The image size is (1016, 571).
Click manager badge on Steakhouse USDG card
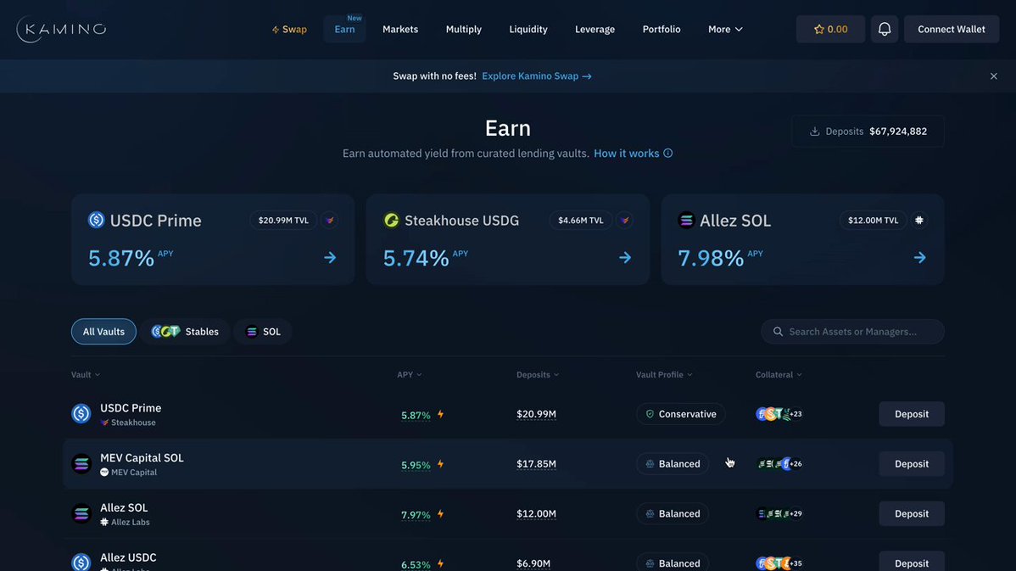pyautogui.click(x=624, y=221)
